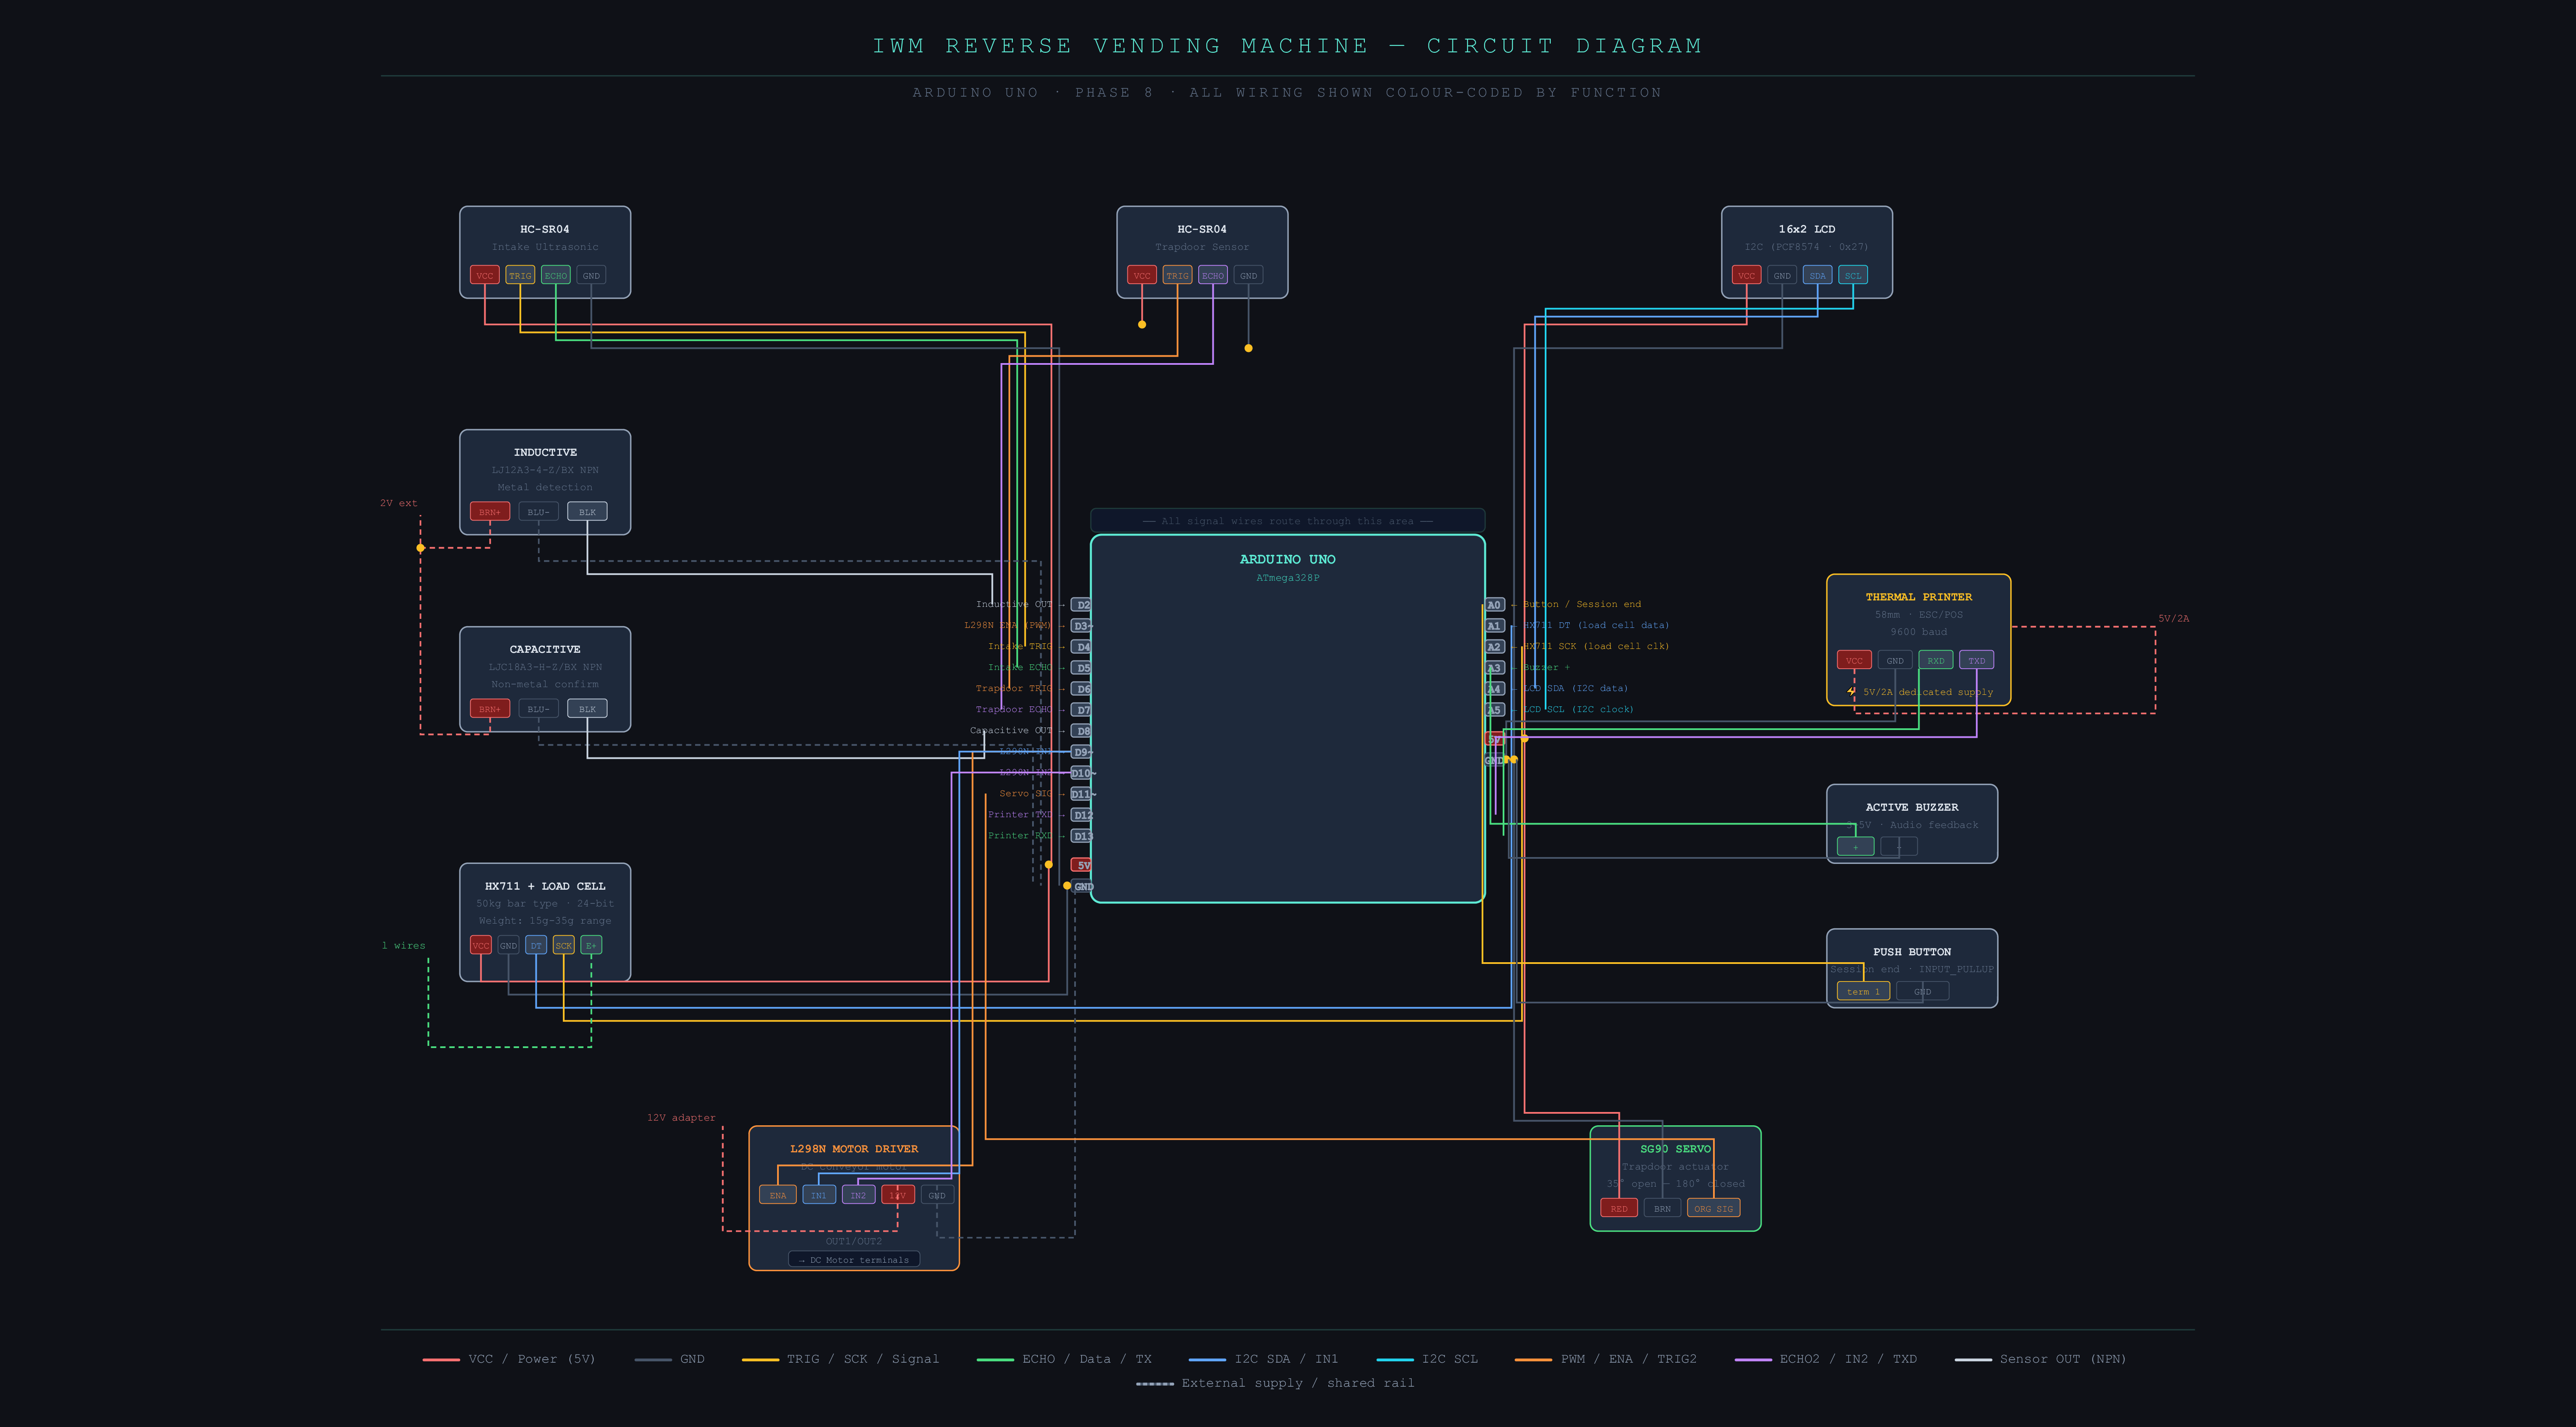Click 'External supply / shared rail' legend text
Viewport: 2576px width, 1427px height.
pos(1298,1383)
